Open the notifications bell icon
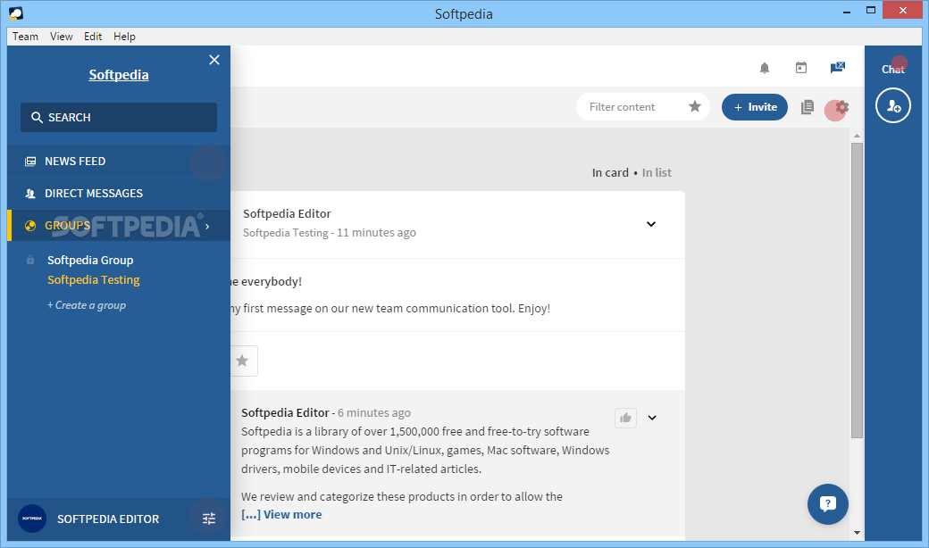This screenshot has width=929, height=548. (765, 68)
